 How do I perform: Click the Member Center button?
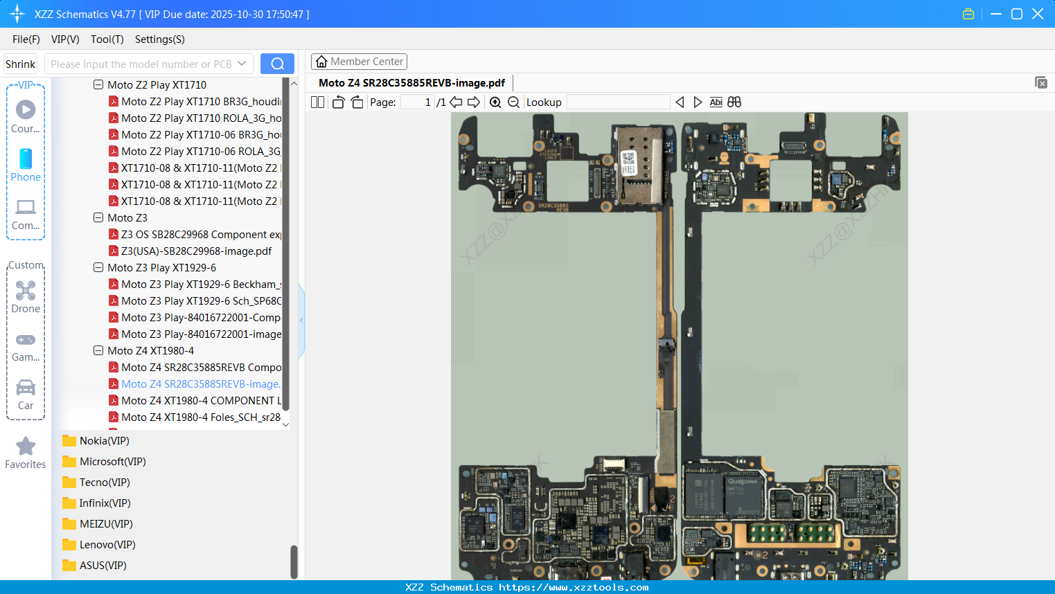[x=359, y=62]
